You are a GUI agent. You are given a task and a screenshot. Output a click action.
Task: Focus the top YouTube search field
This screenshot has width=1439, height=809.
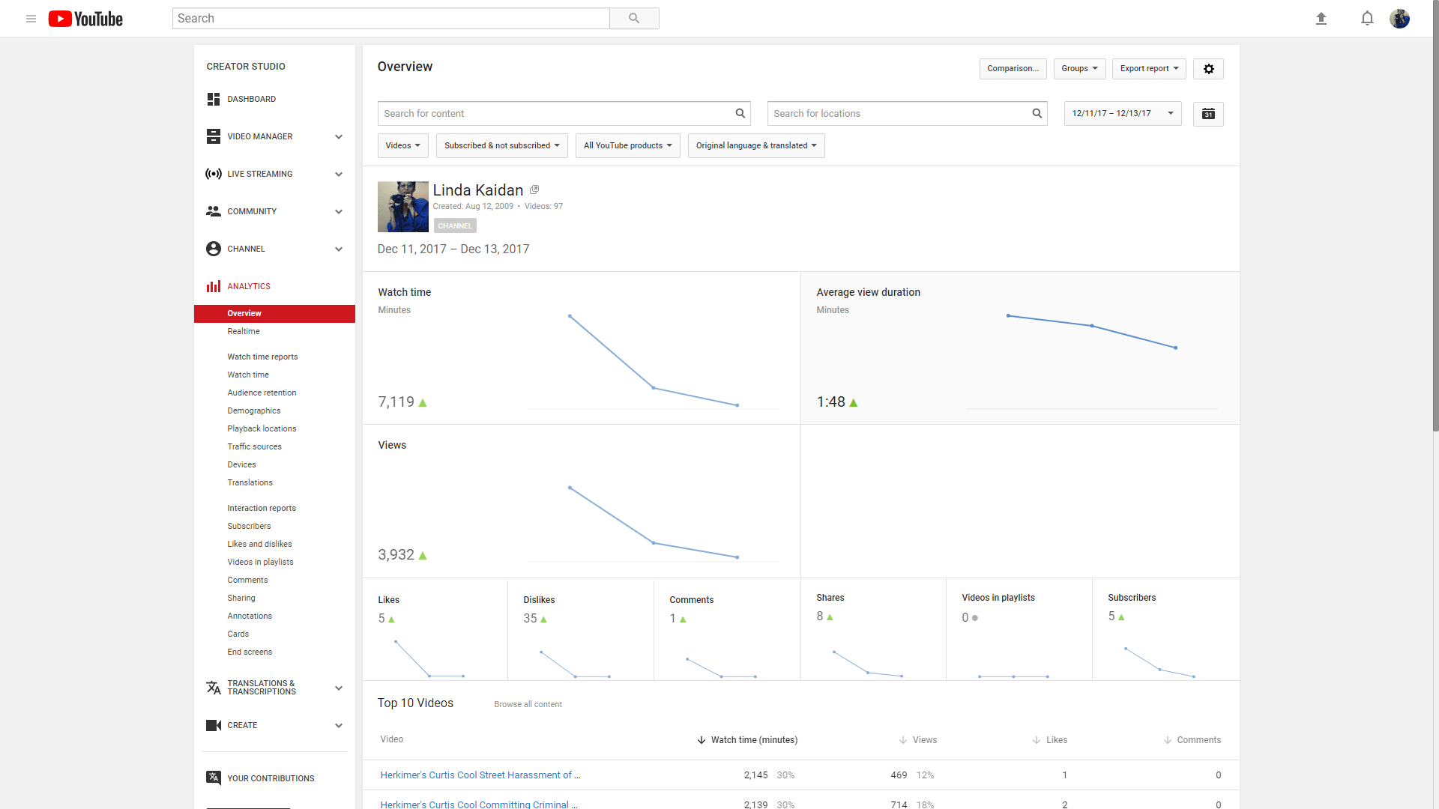(390, 19)
